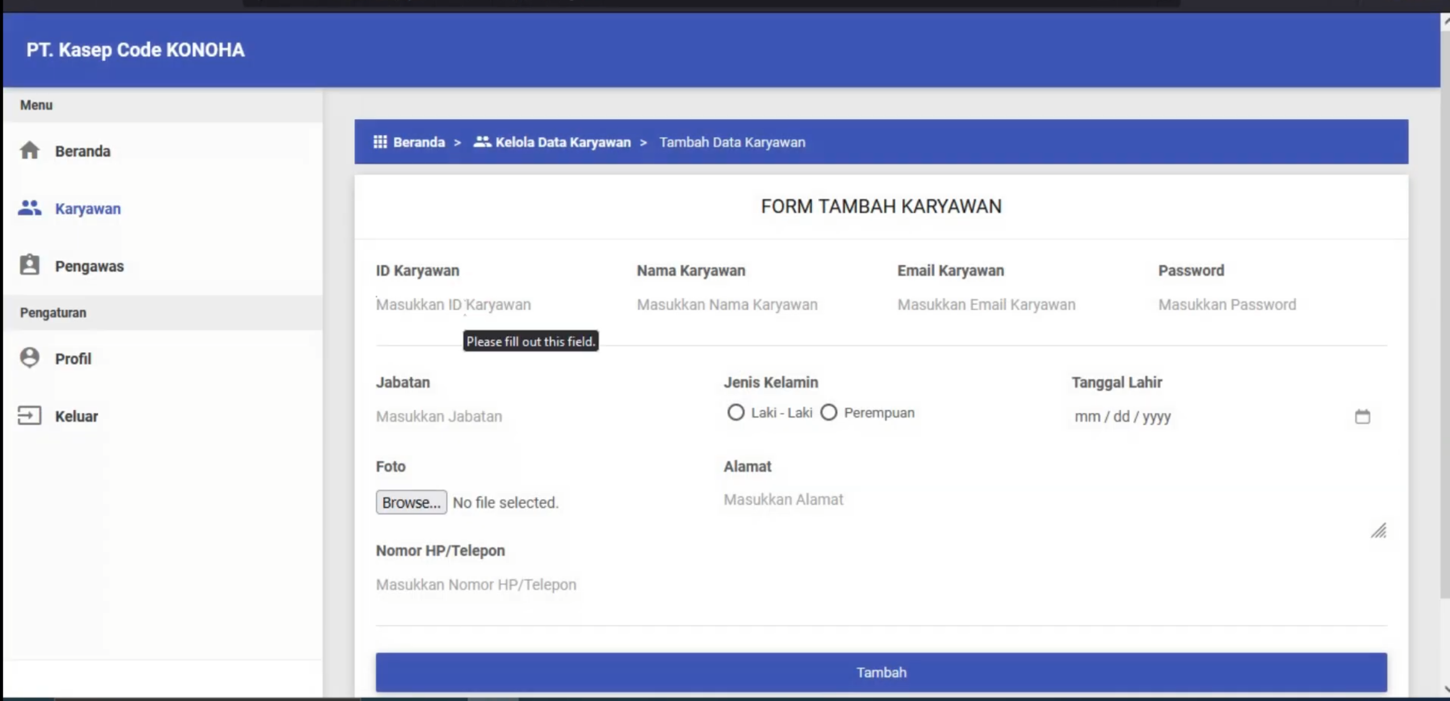Select the Laki - Laki radio button

click(x=736, y=412)
